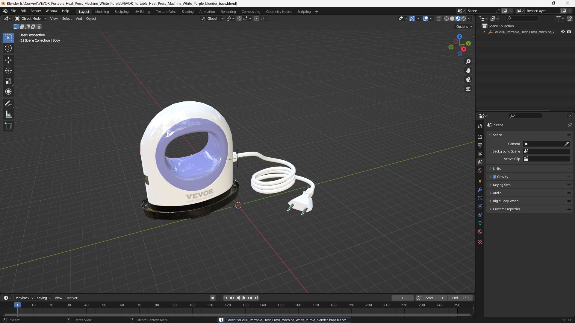Screen dimensions: 575x323
Task: Toggle viewport gizmos button
Action: (412, 19)
